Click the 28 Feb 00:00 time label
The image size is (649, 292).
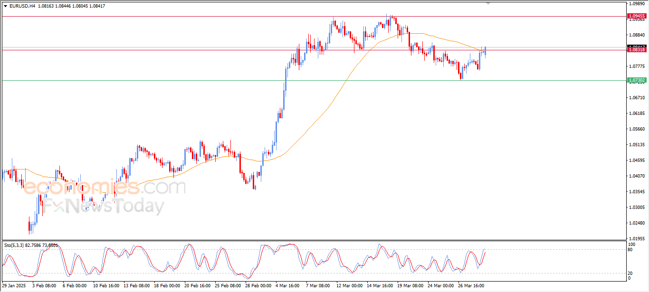258,286
